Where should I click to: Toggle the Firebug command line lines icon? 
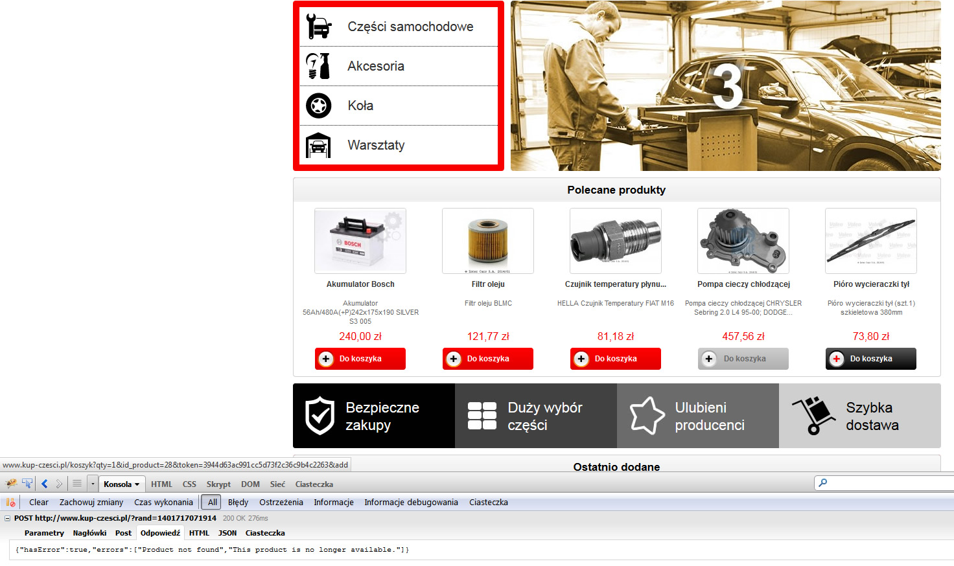click(x=77, y=484)
